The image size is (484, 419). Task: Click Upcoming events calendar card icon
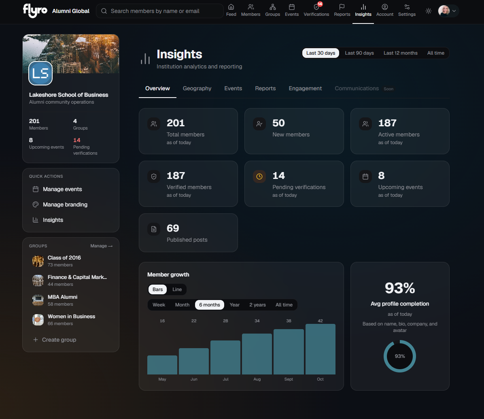click(x=365, y=177)
